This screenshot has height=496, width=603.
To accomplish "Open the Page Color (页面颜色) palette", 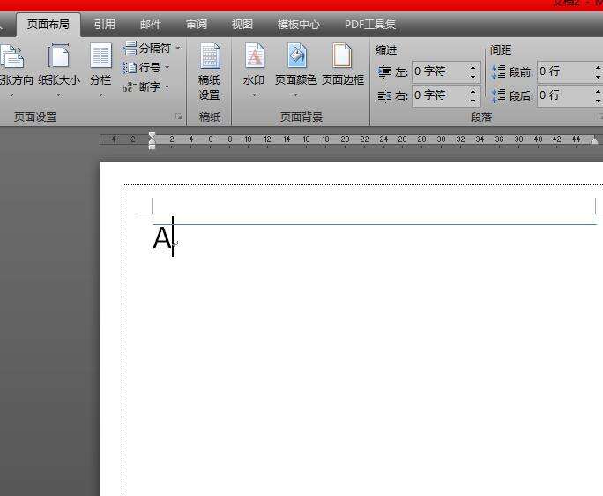I will coord(295,66).
